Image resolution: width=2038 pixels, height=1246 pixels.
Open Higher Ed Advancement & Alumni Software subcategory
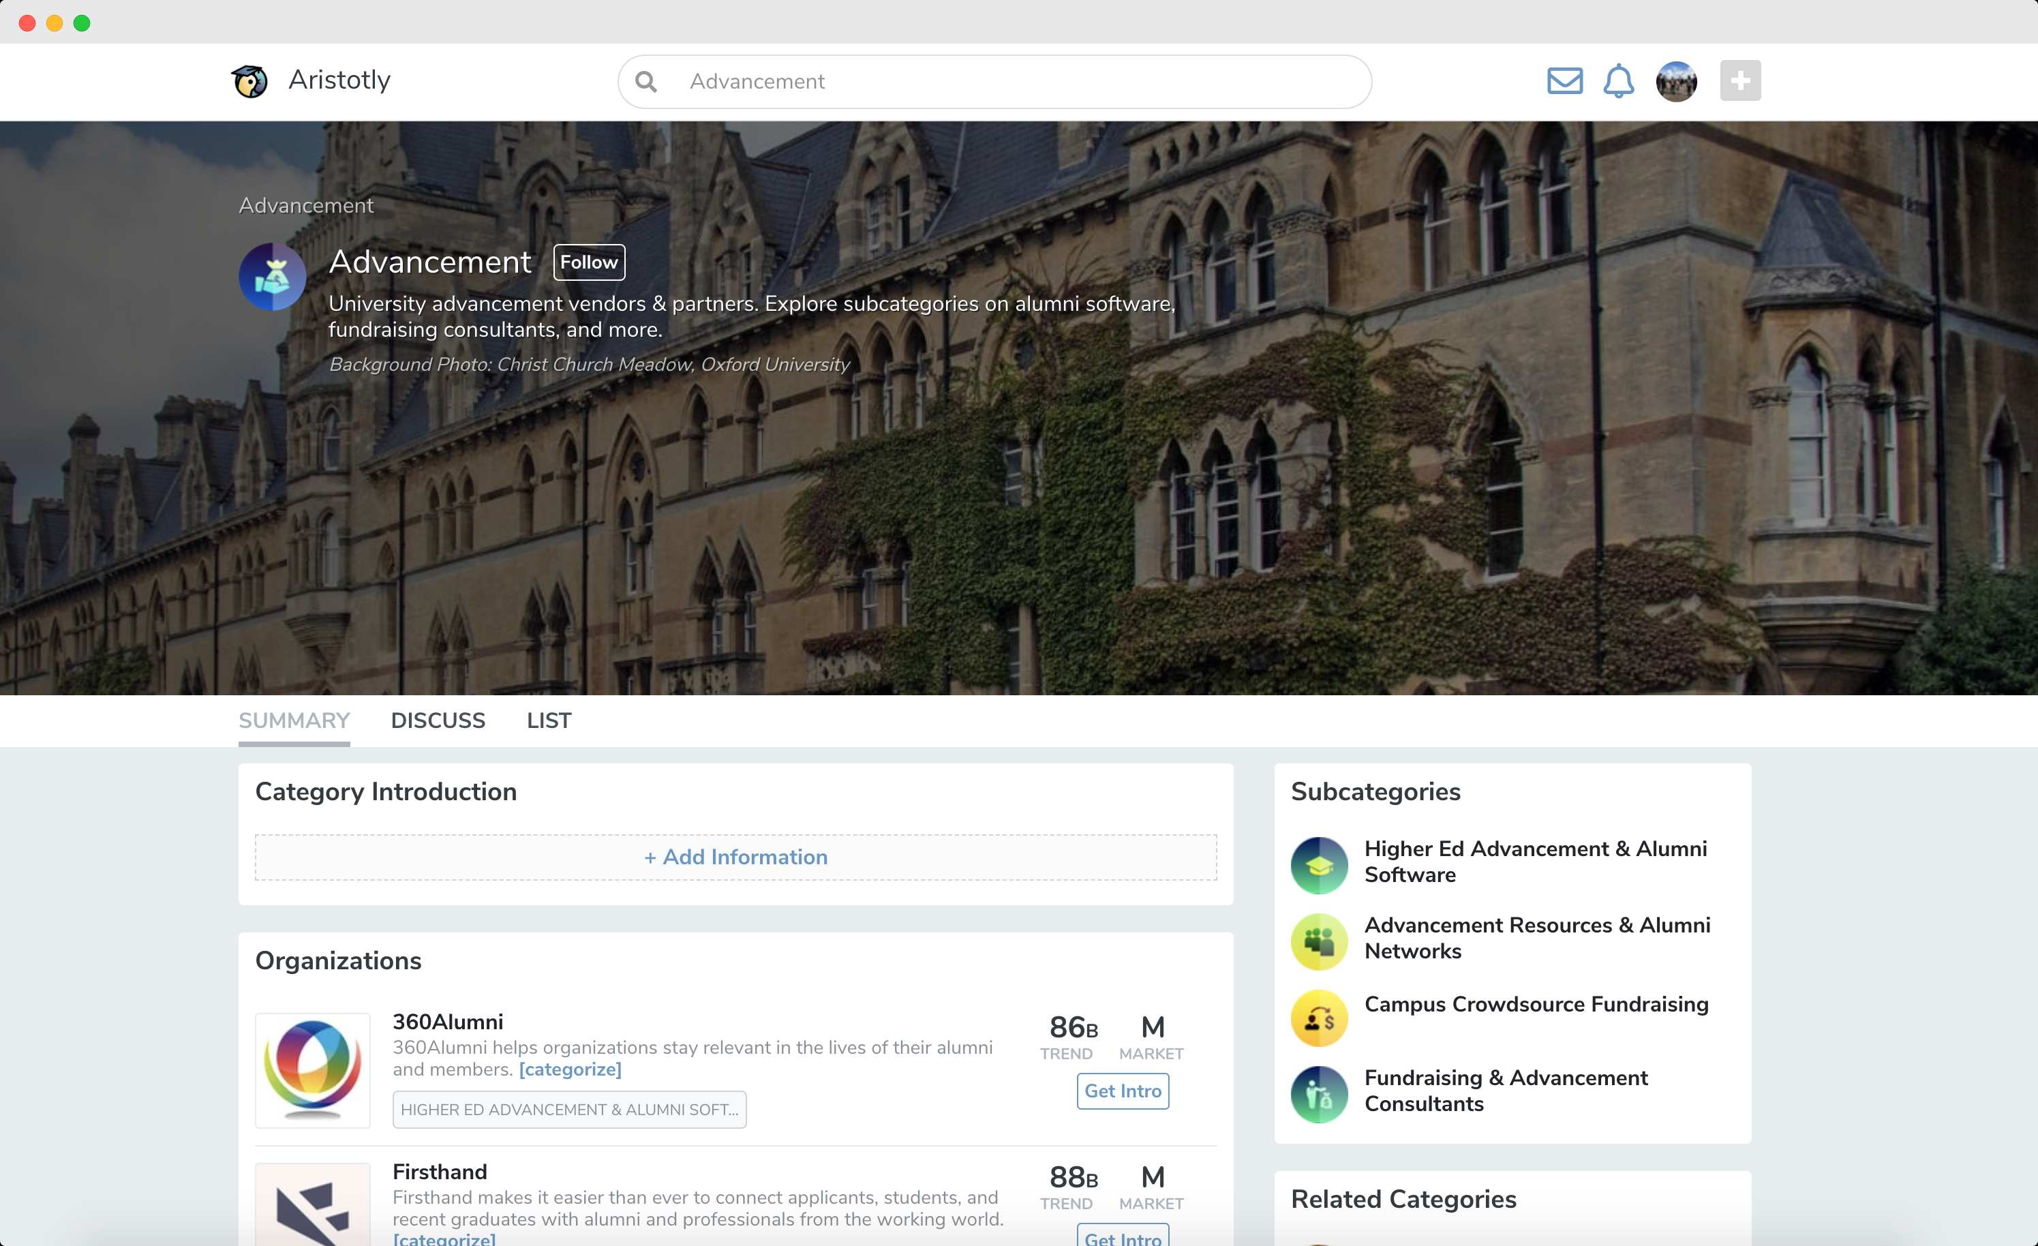click(x=1535, y=862)
